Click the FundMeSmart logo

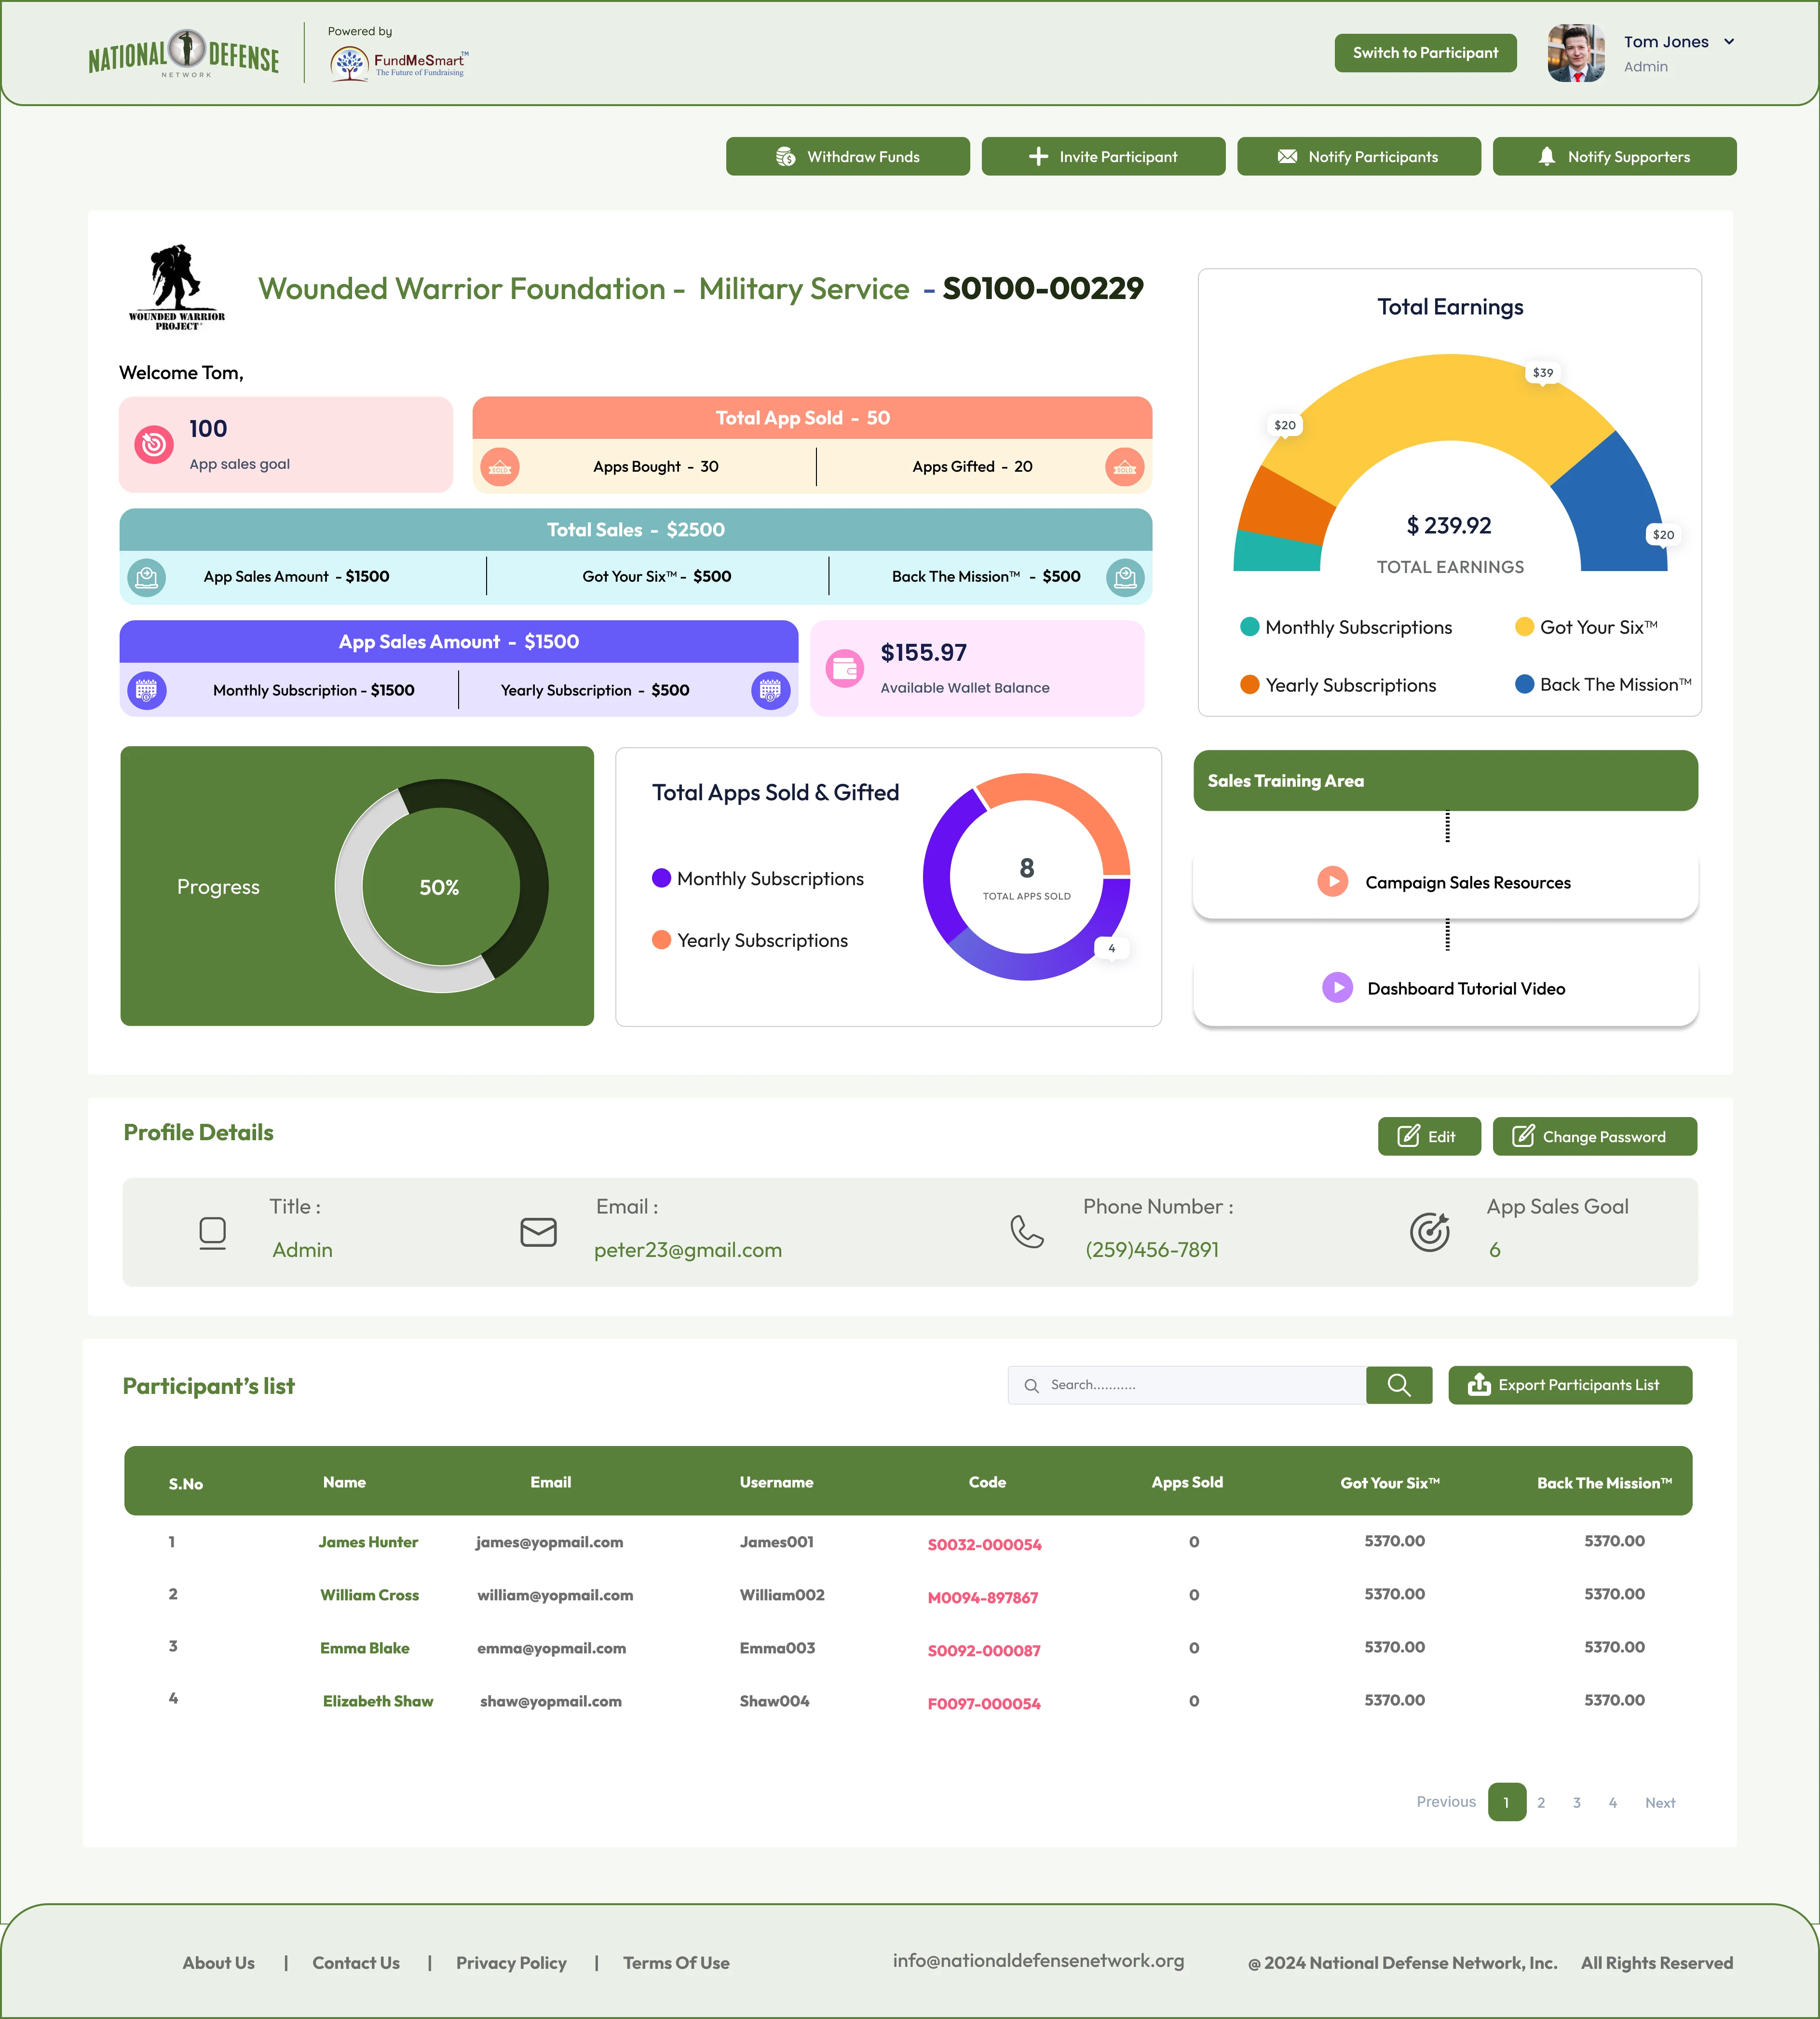[399, 63]
